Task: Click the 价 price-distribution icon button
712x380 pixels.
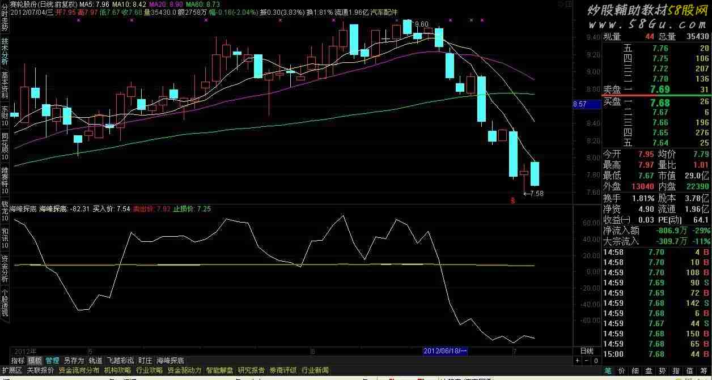Action: tap(622, 370)
